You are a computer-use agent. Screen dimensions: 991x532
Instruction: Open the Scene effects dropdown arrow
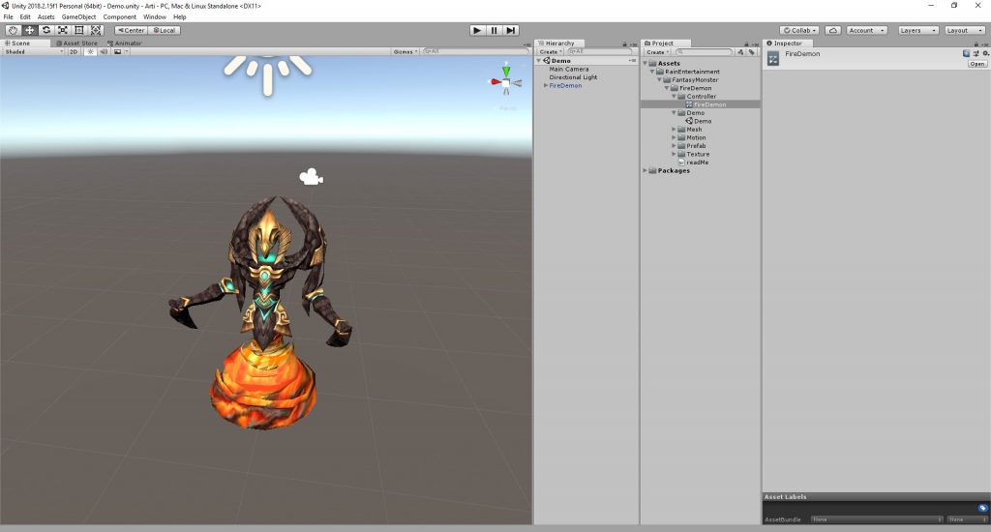tap(127, 52)
